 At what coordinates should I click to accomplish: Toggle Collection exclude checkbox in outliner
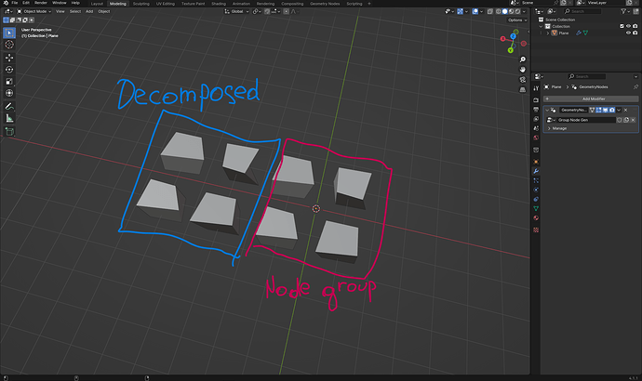(x=622, y=26)
